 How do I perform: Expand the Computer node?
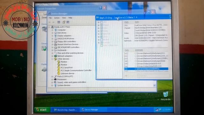click(52, 30)
